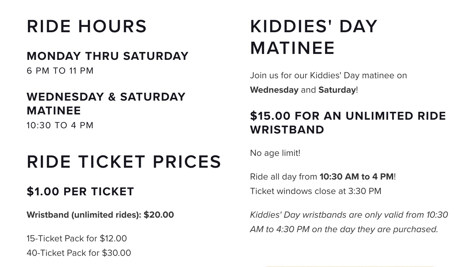475x267 pixels.
Task: Click the KIDDIES' DAY MATINEE heading
Action: click(313, 37)
